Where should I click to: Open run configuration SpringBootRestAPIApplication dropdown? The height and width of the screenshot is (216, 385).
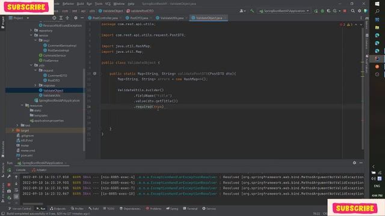(284, 11)
